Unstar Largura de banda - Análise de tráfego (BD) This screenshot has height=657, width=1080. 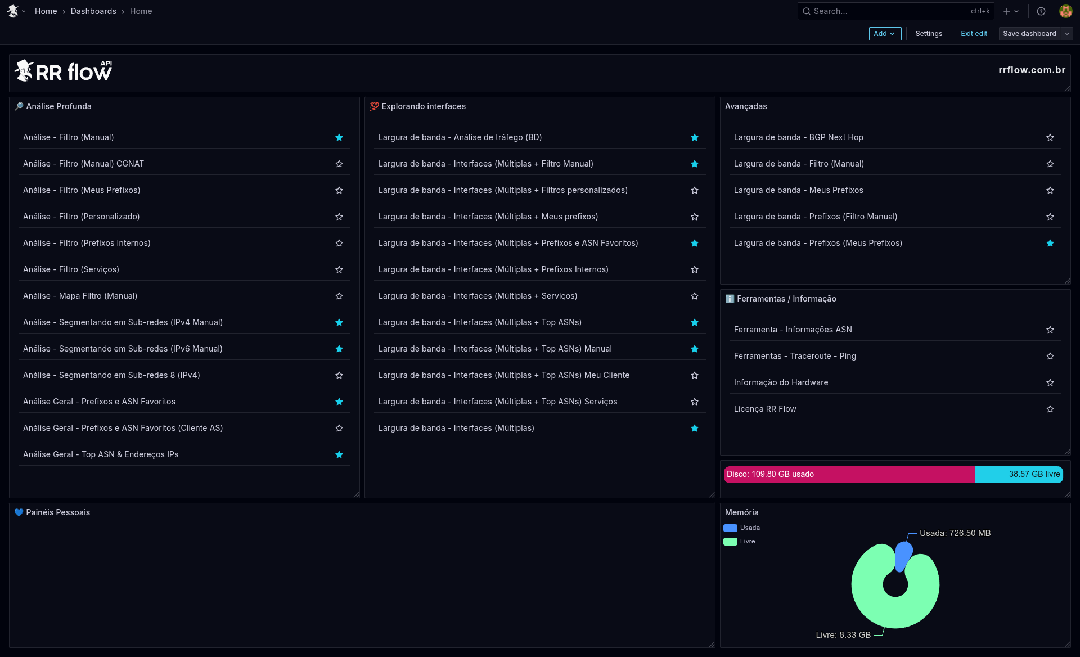695,137
